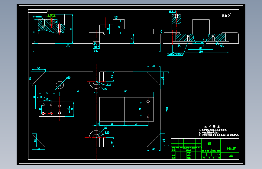The width and height of the screenshot is (262, 169).
Task: Click the technical requirement line 3 mentioning GB
Action: pyautogui.click(x=218, y=135)
